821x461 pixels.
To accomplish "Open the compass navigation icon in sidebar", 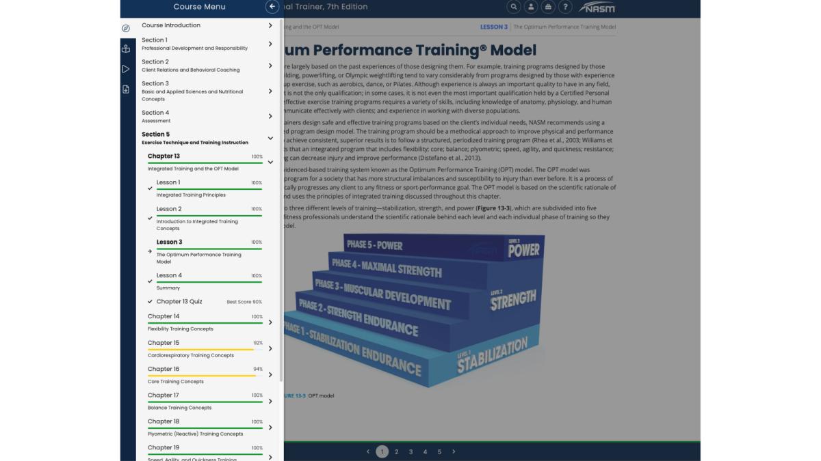I will point(126,29).
